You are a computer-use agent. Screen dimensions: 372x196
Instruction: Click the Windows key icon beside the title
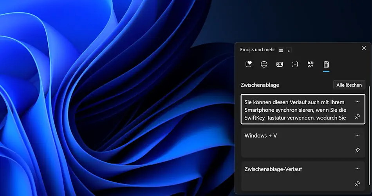[x=281, y=50]
